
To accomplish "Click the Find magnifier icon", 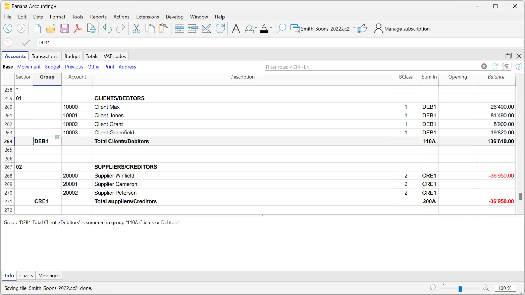I will click(281, 28).
